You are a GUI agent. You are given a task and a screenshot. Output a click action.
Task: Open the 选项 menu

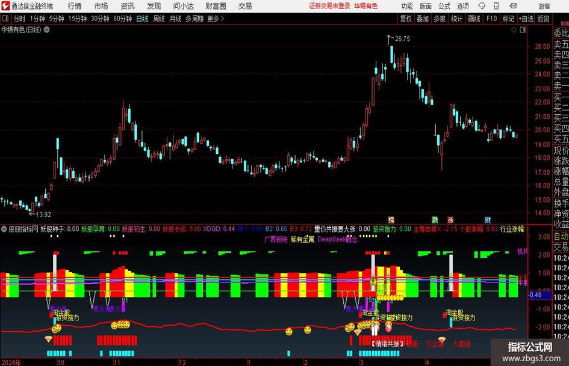tap(462, 6)
